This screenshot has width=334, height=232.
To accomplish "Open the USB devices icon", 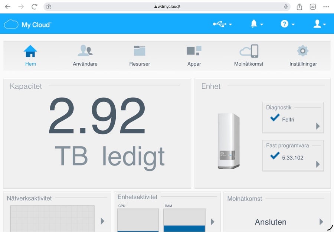I will point(220,24).
